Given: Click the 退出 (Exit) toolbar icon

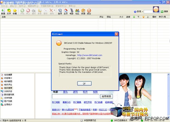Looking at the screenshot, I should pos(89,12).
